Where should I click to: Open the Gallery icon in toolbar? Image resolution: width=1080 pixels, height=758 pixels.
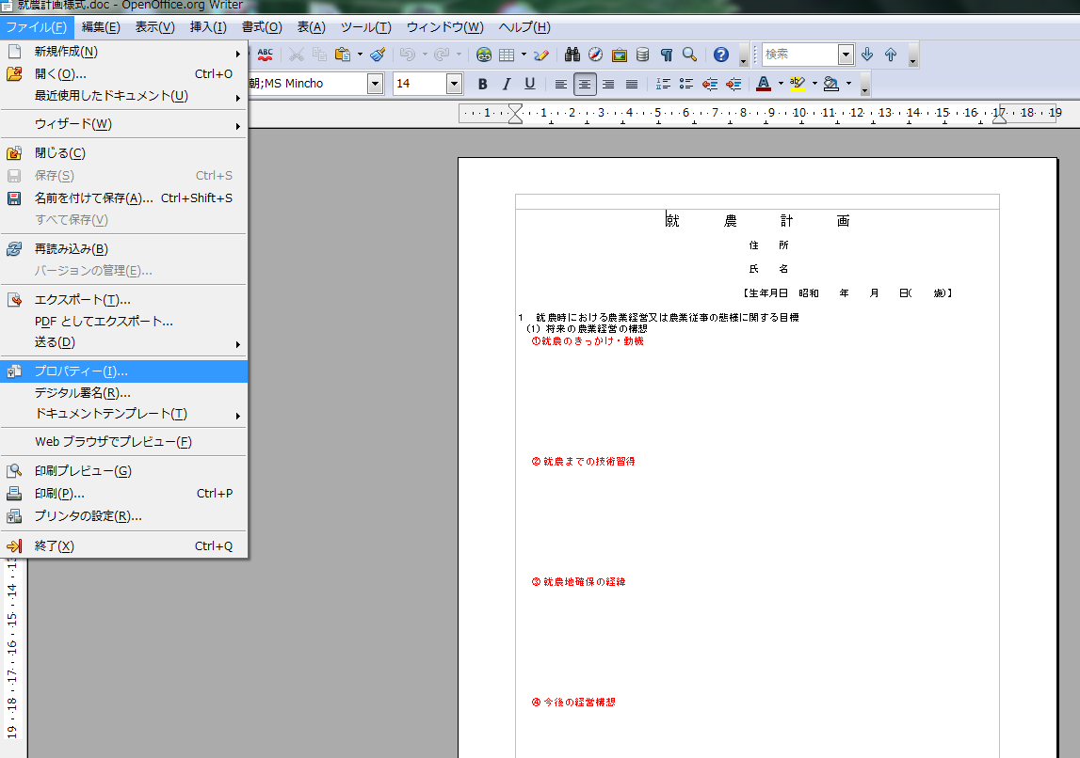[620, 55]
